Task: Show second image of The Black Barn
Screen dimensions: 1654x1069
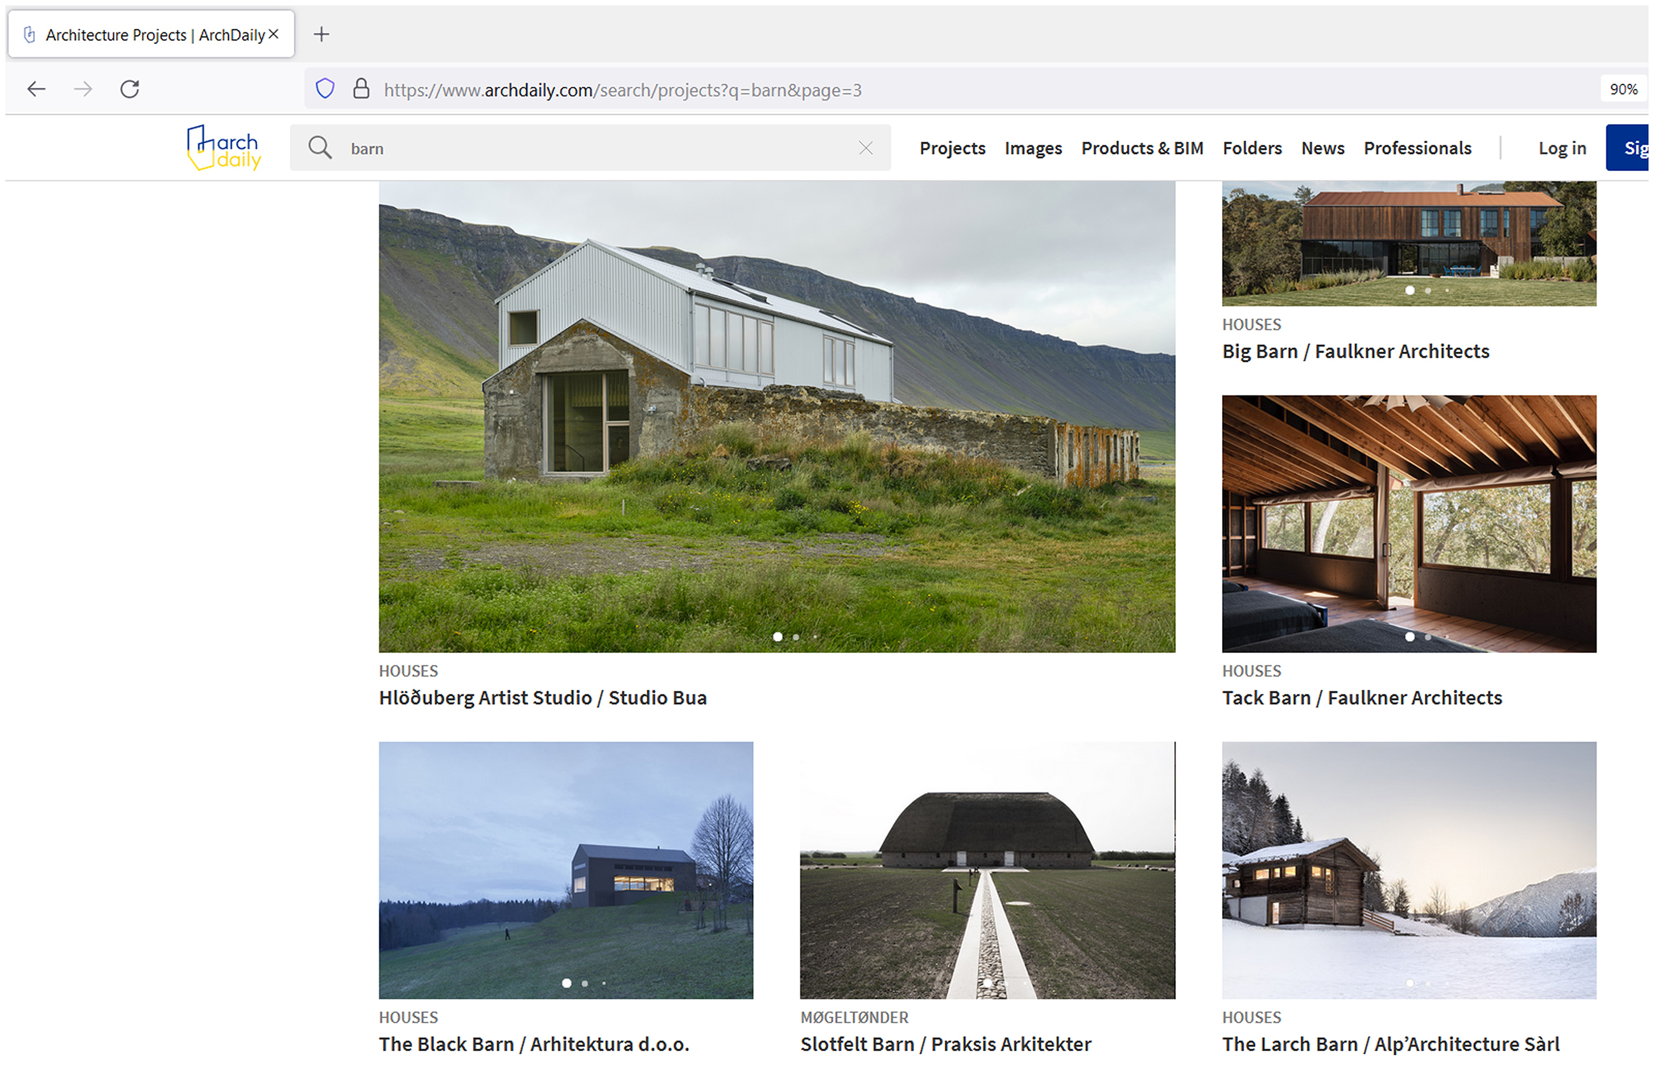Action: [x=585, y=984]
